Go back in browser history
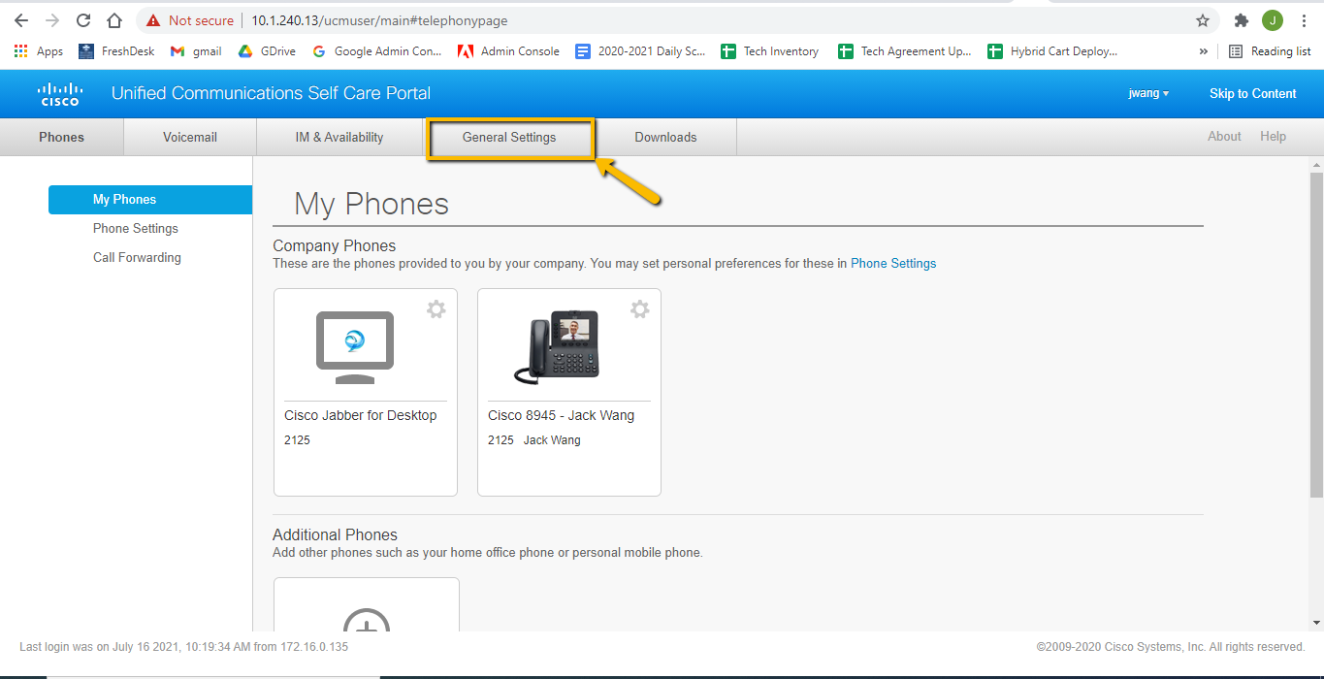 [21, 20]
